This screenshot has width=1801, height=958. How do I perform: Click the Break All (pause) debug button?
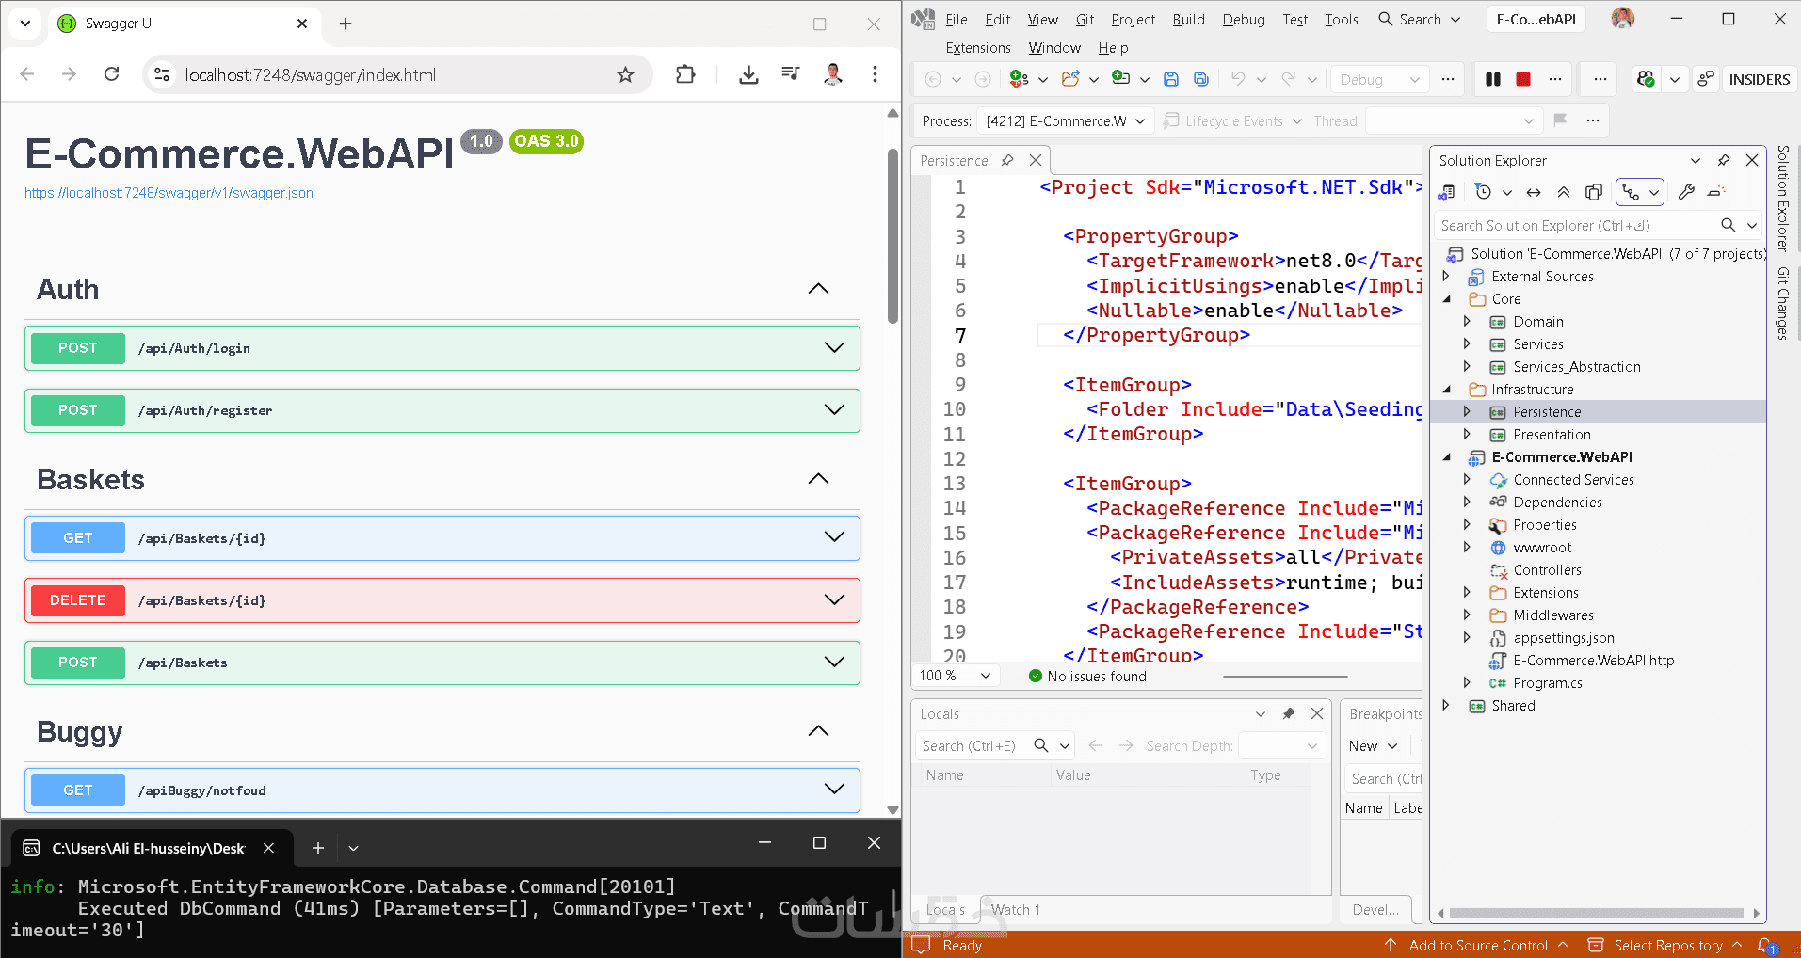(x=1493, y=79)
